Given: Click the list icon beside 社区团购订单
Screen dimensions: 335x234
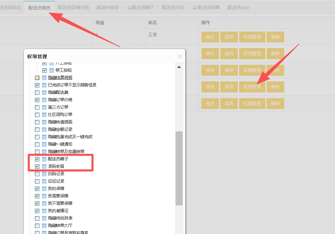Looking at the screenshot, I should pos(44,115).
